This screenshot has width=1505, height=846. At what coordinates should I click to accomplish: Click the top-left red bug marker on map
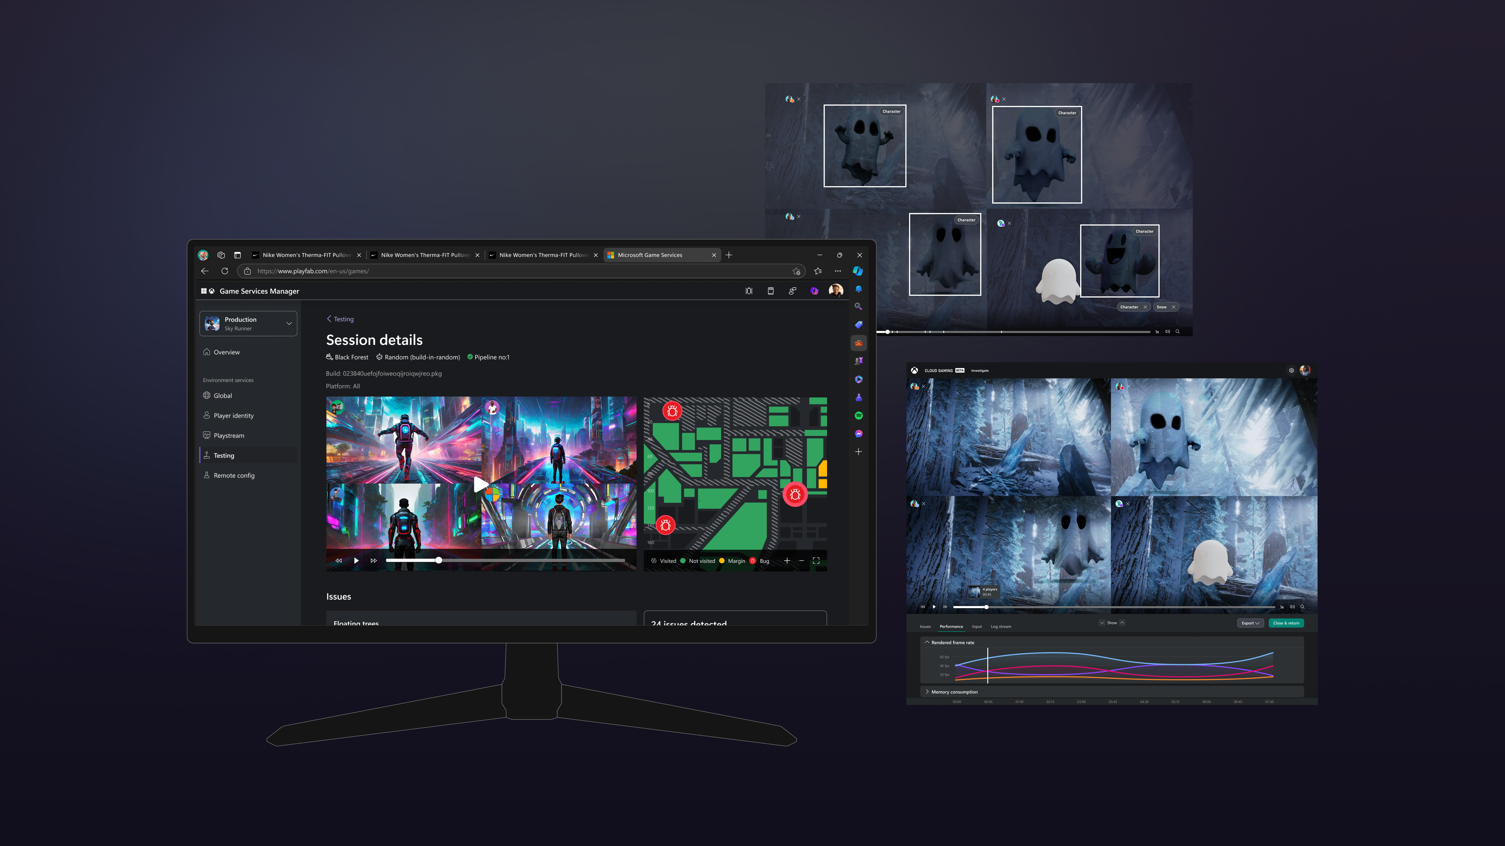(x=672, y=411)
